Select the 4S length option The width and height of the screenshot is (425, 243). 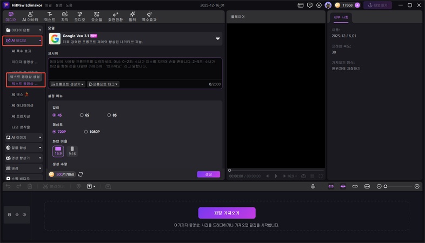pyautogui.click(x=57, y=115)
